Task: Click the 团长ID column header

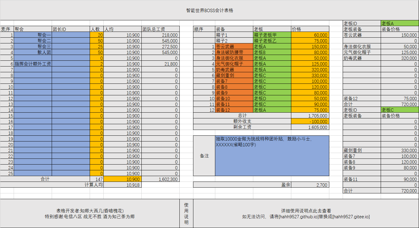Action: [x=71, y=29]
